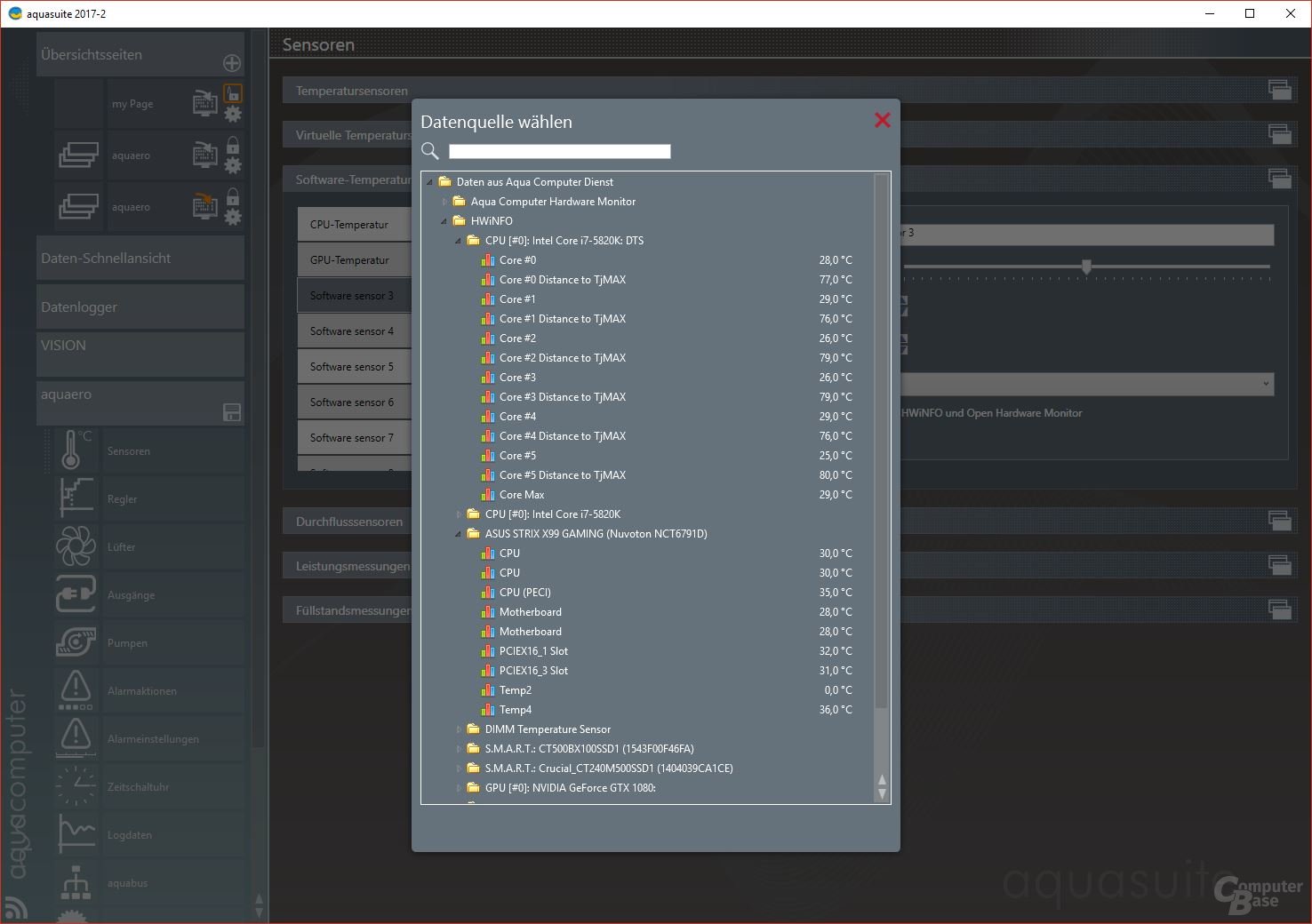Viewport: 1312px width, 924px height.
Task: Open Zeitschaltuhr via the clock icon
Action: point(76,786)
